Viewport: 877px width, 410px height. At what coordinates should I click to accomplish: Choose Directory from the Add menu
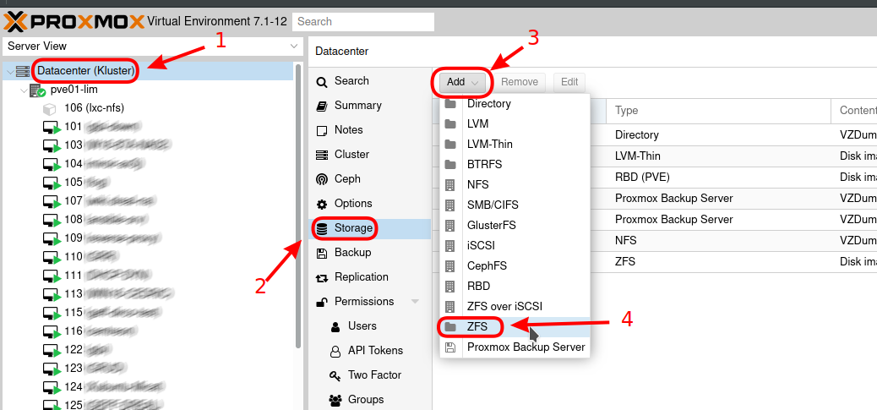coord(515,104)
